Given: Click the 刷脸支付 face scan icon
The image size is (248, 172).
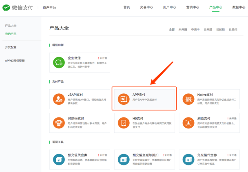Looking at the screenshot, I should (x=188, y=123).
